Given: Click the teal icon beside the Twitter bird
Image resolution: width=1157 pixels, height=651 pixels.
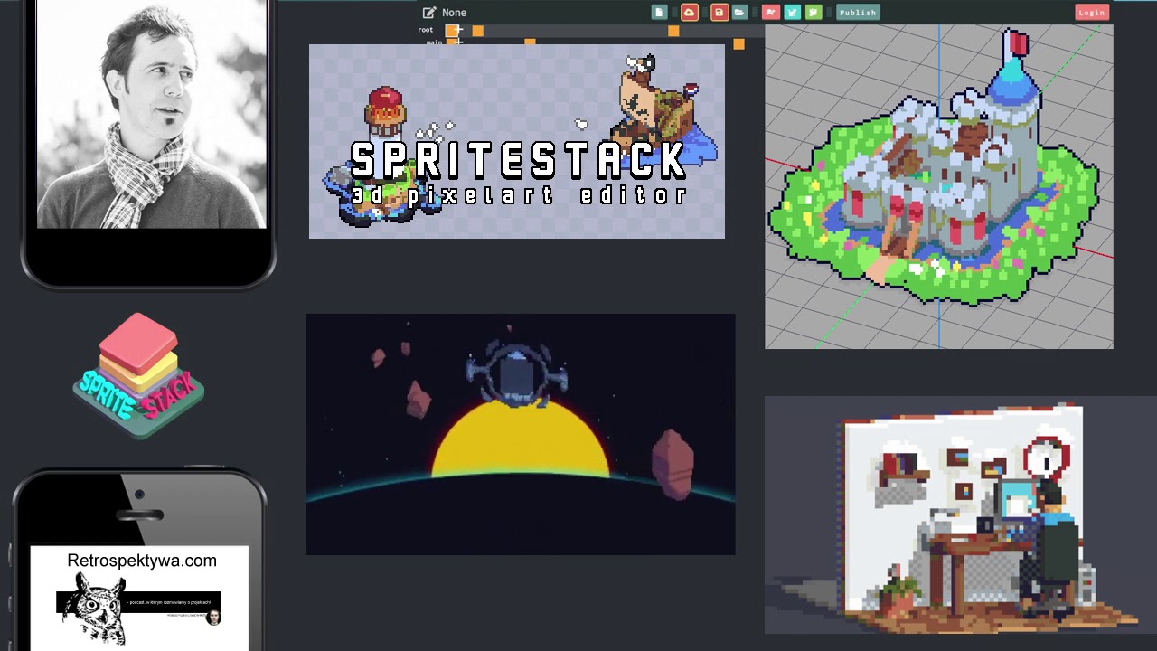Looking at the screenshot, I should pos(792,12).
